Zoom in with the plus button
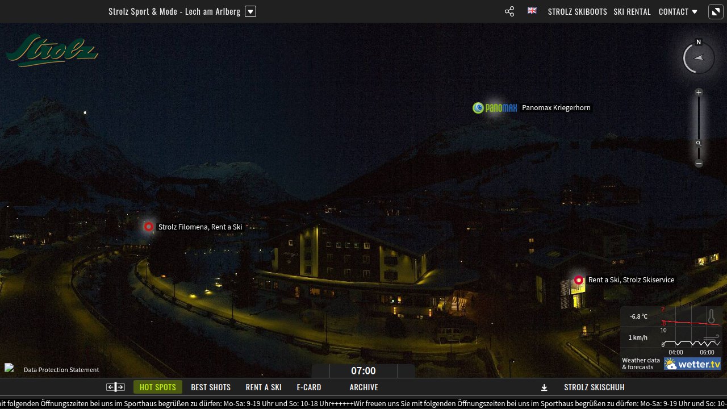727x409 pixels. pos(699,92)
